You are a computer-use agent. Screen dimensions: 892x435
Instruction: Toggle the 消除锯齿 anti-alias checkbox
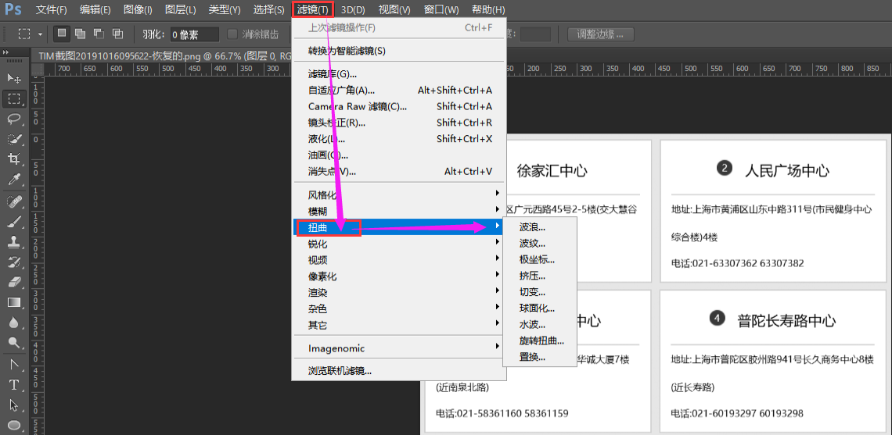(x=232, y=34)
